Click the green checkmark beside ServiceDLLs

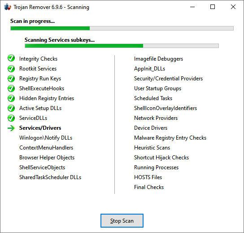coord(11,118)
